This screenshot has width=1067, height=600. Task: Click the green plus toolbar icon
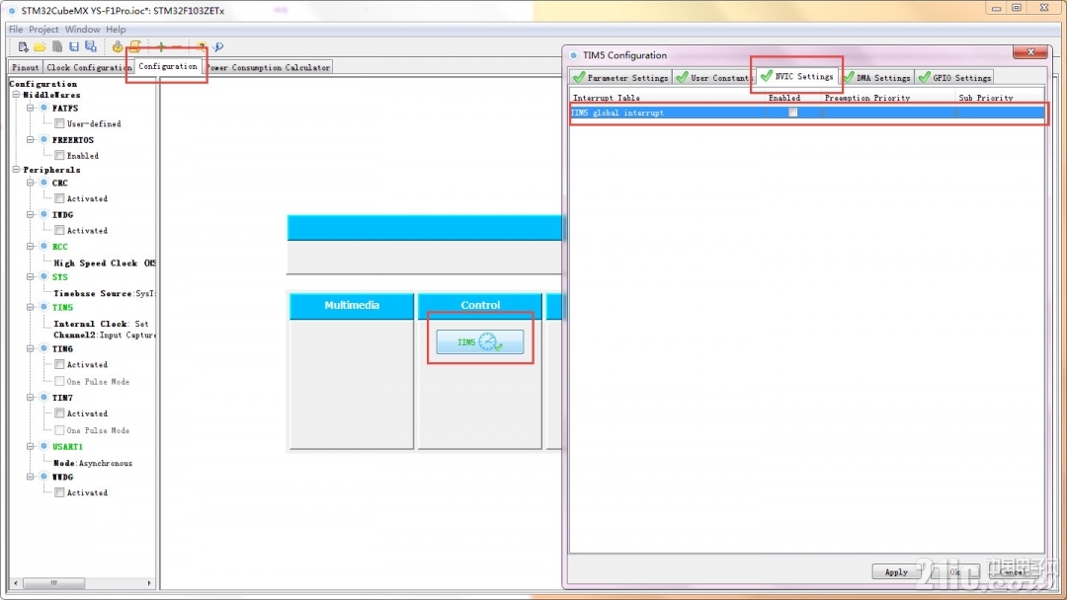pos(161,47)
